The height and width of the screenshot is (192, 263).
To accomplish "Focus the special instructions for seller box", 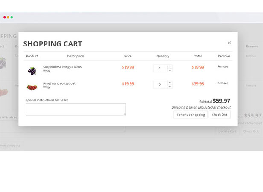I will [x=76, y=109].
